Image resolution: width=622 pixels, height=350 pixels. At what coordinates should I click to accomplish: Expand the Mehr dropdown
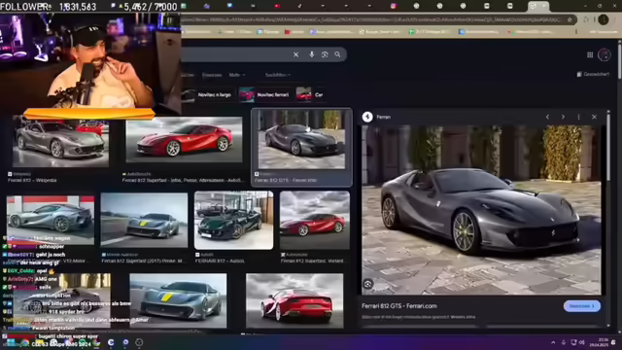[x=237, y=75]
